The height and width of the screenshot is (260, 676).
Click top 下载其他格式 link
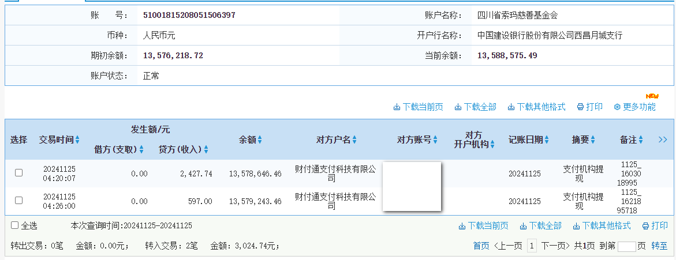(541, 107)
